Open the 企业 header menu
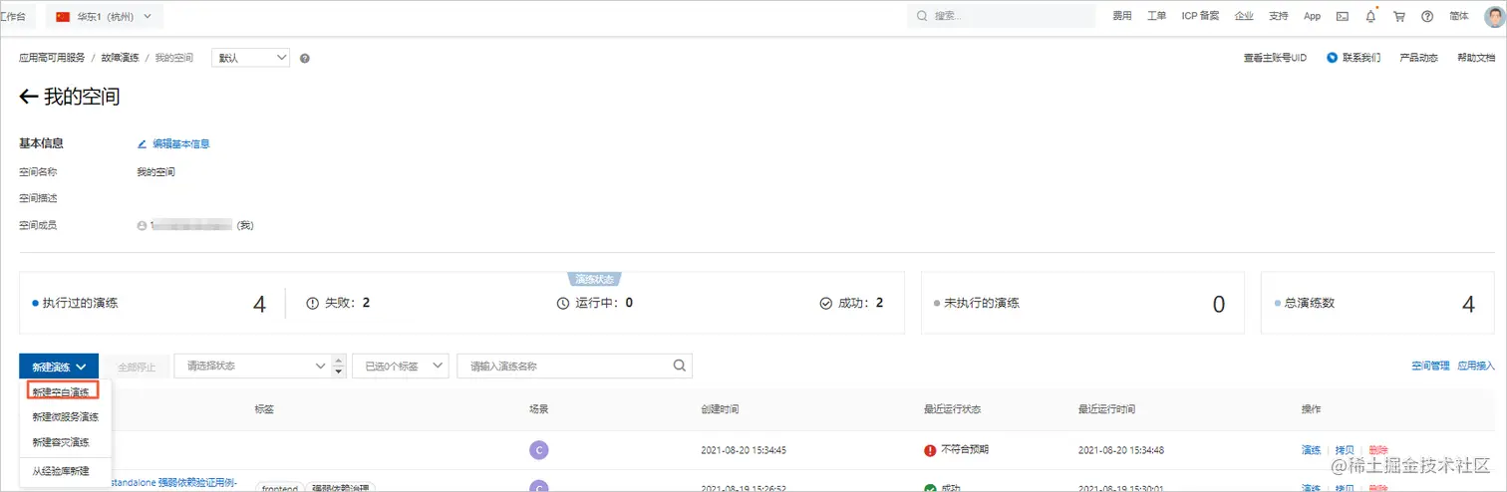Image resolution: width=1507 pixels, height=492 pixels. point(1244,16)
